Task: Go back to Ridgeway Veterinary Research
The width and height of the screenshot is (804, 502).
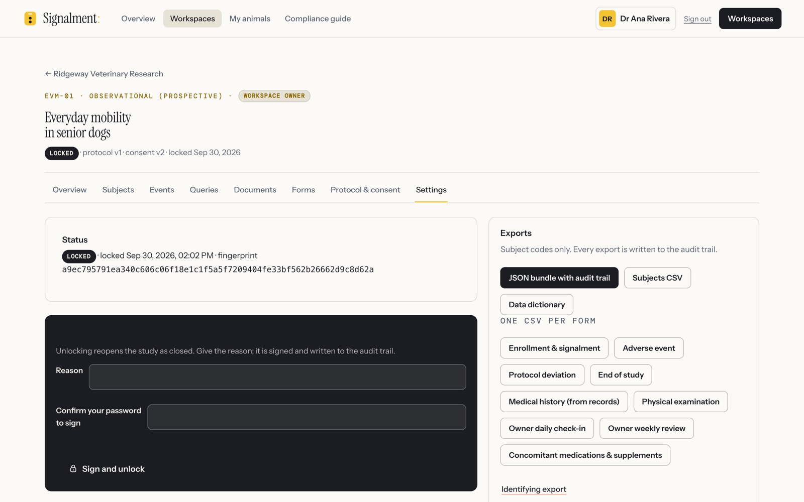Action: pyautogui.click(x=104, y=74)
